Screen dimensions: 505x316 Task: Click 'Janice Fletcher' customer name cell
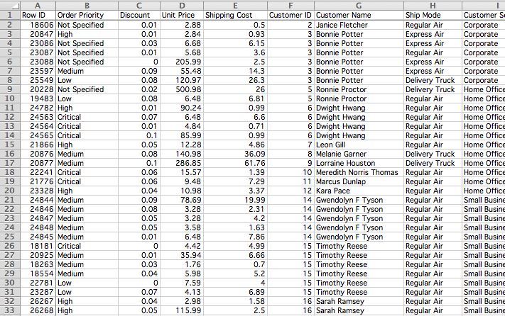coord(359,25)
